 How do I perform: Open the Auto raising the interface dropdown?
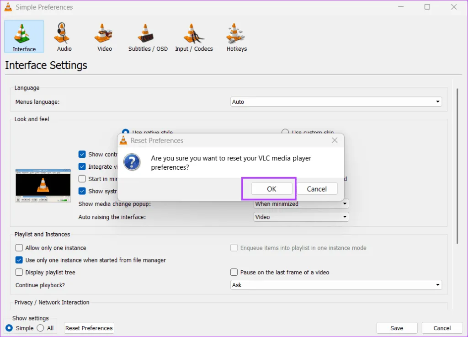click(301, 217)
